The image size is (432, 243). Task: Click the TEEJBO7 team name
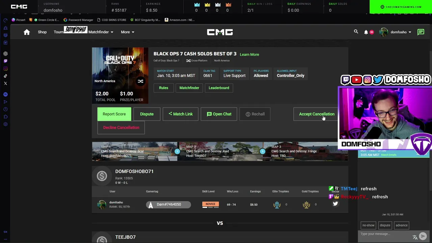[126, 237]
